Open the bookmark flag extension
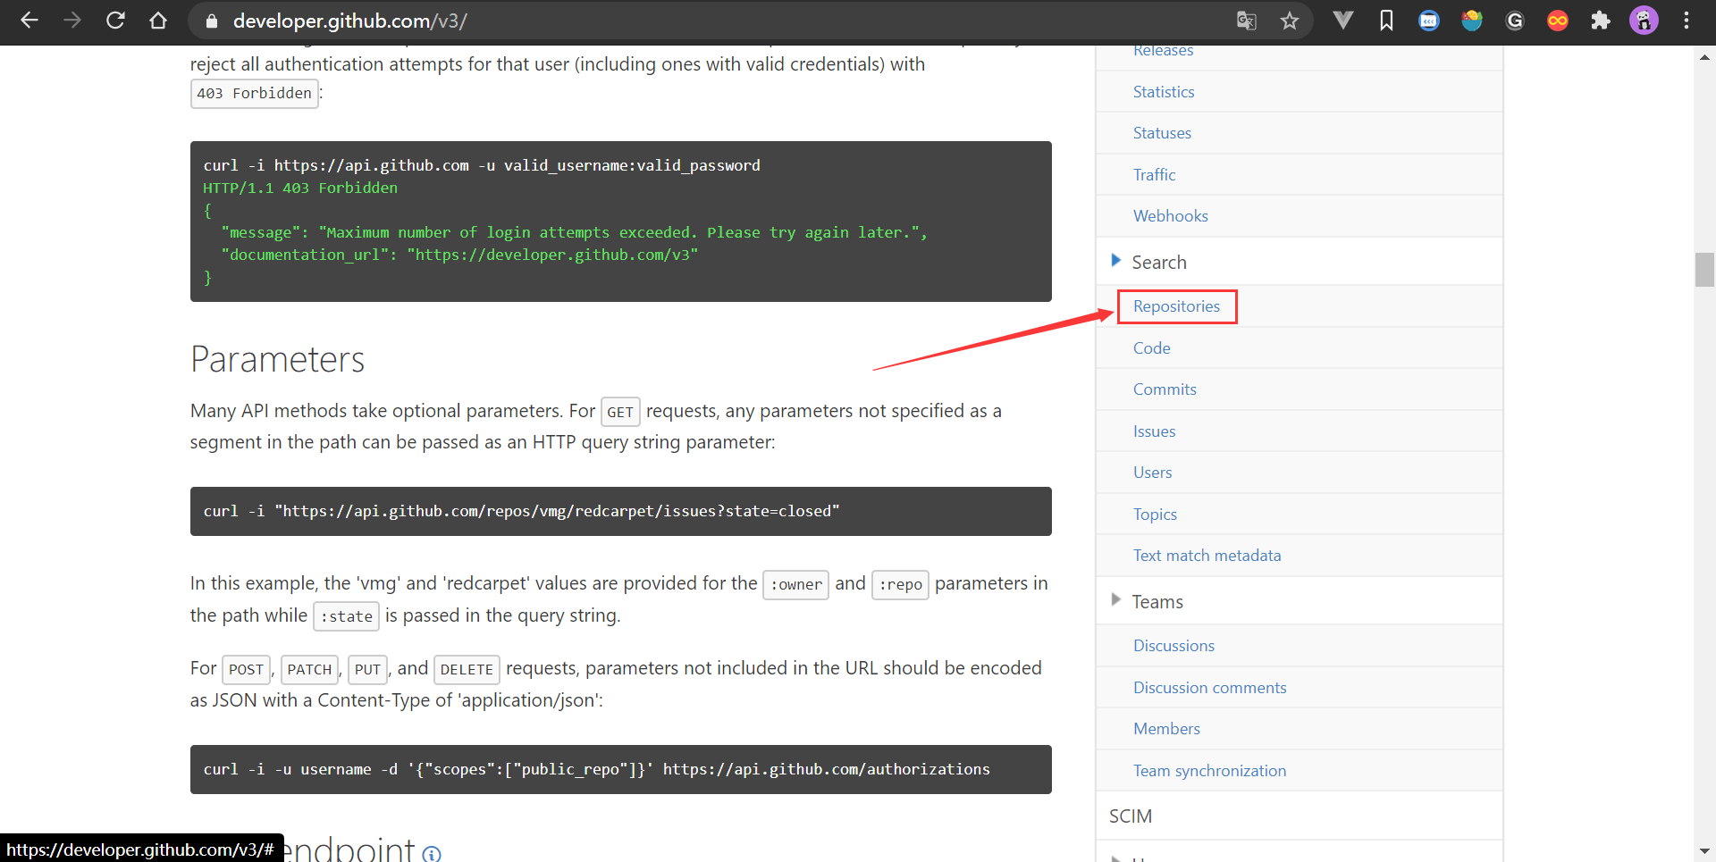This screenshot has height=862, width=1716. [1385, 20]
